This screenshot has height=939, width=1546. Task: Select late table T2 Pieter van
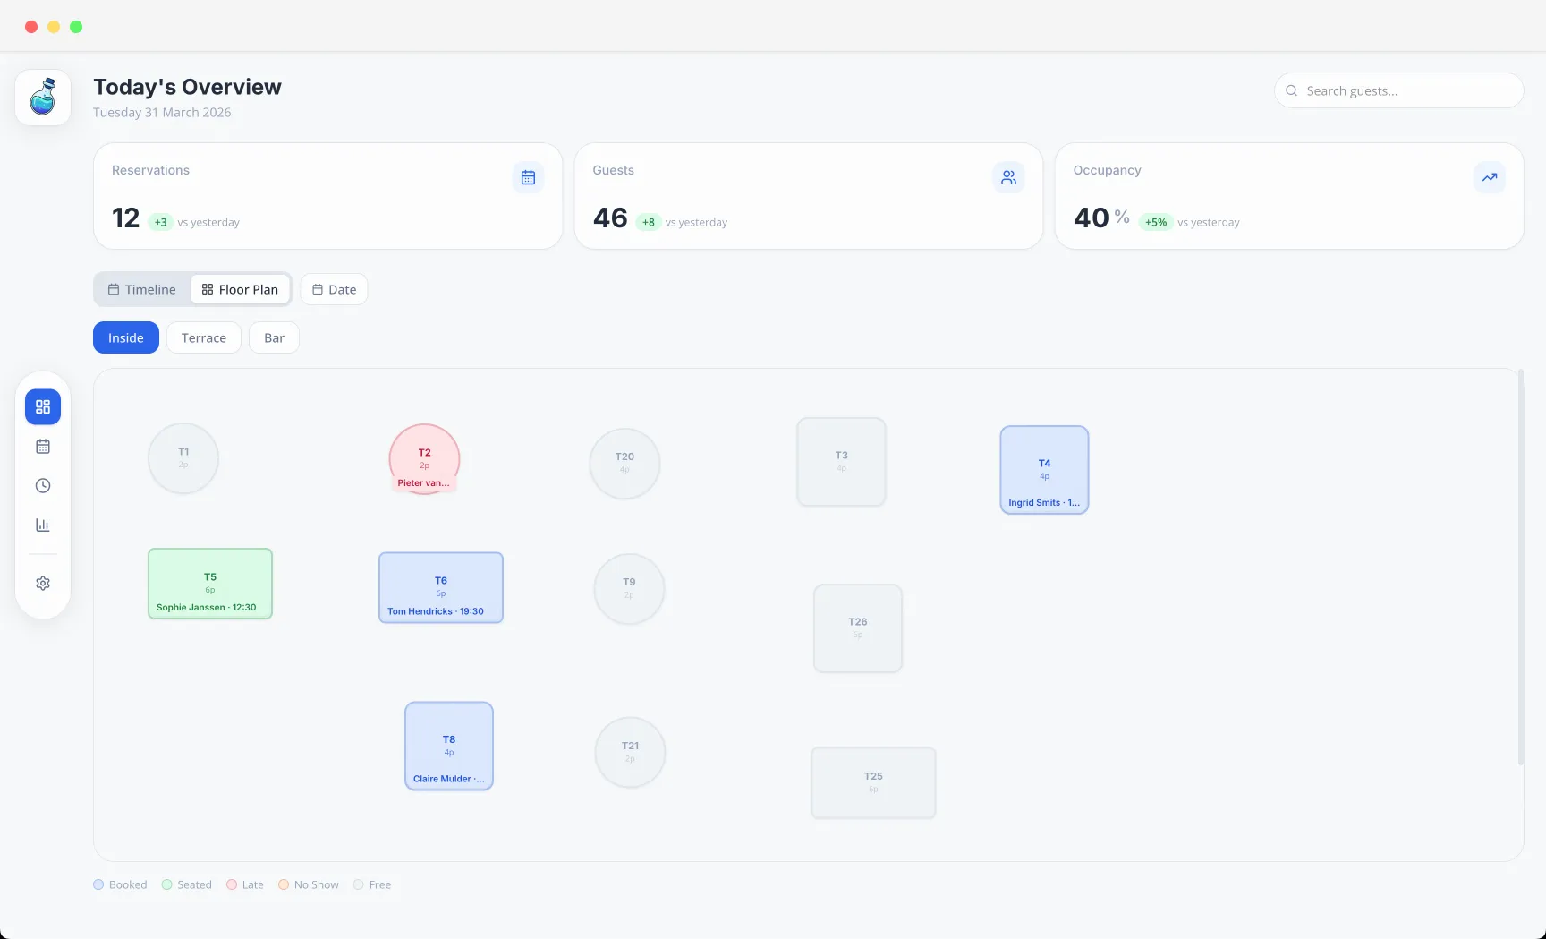click(x=424, y=459)
